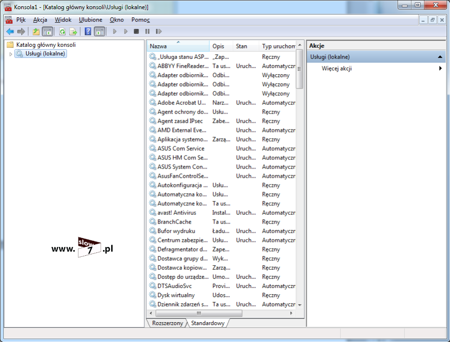Sort by the Stan column header
450x342 pixels.
pyautogui.click(x=246, y=46)
